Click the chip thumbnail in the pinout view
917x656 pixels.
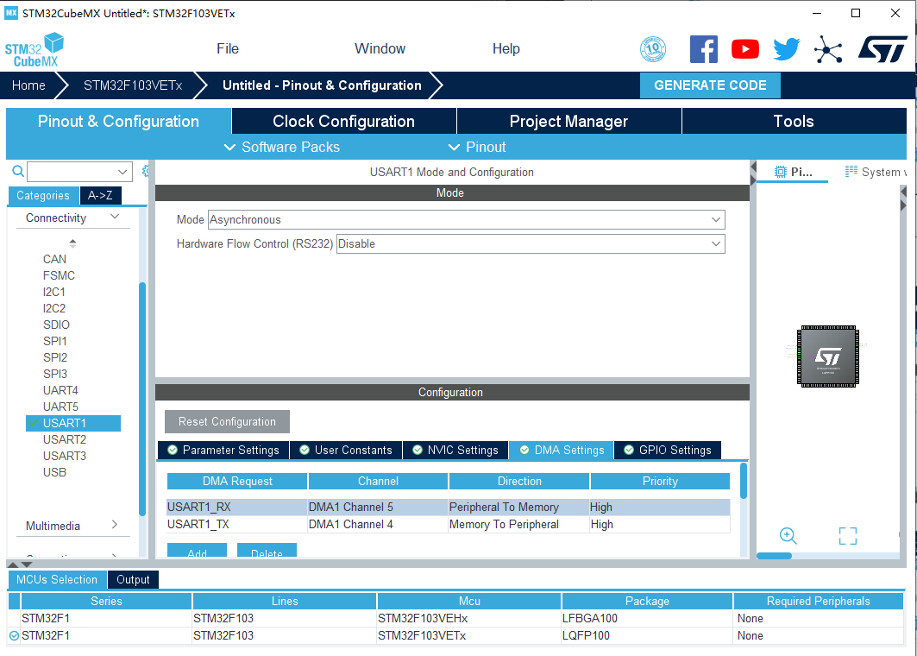(827, 356)
